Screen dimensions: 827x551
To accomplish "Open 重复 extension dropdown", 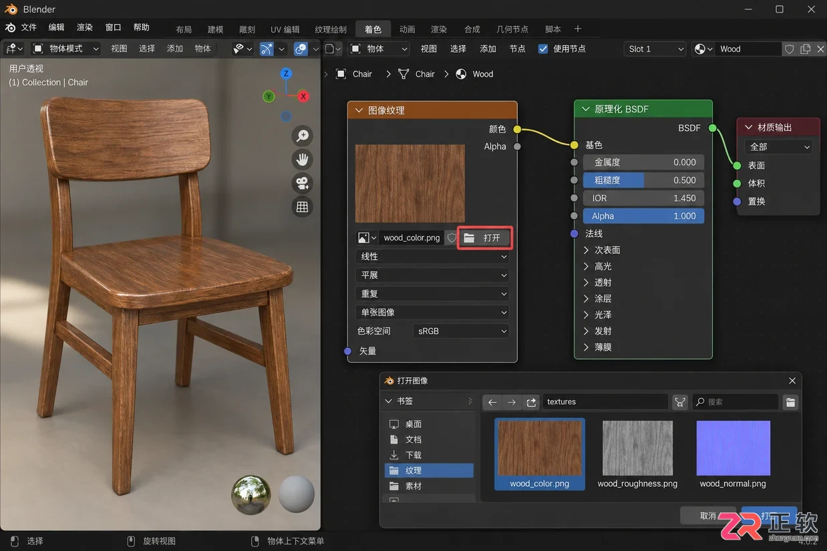I will (432, 294).
